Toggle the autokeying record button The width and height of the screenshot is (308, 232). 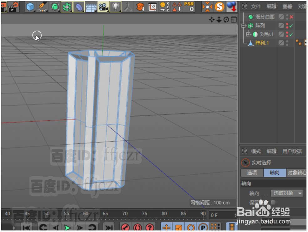tap(138, 228)
